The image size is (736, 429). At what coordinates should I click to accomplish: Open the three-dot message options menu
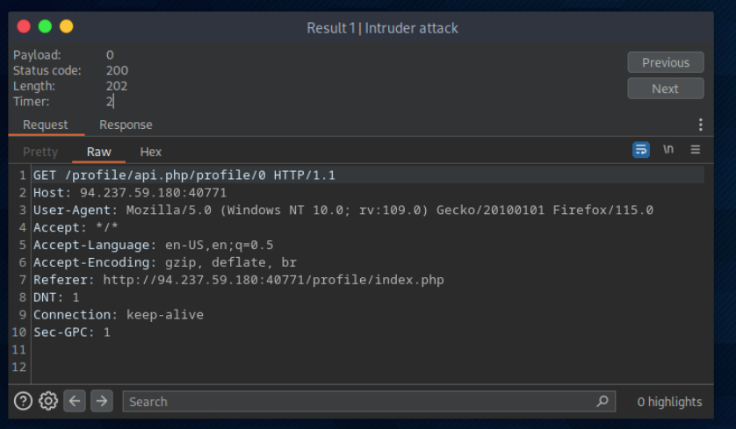pyautogui.click(x=700, y=125)
